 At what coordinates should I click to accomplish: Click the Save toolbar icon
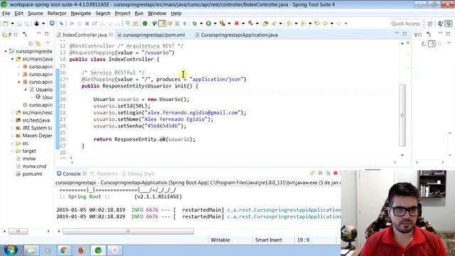coord(19,23)
